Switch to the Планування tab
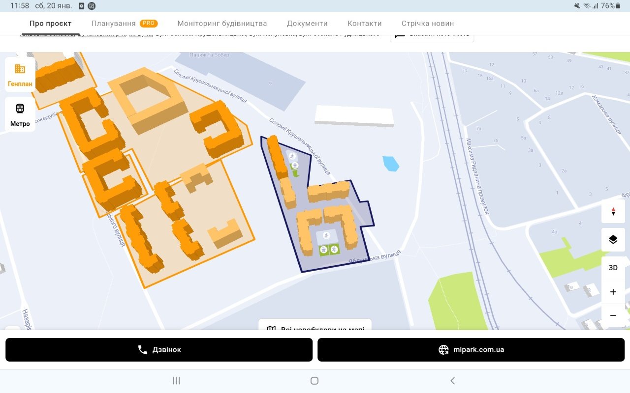 point(114,24)
